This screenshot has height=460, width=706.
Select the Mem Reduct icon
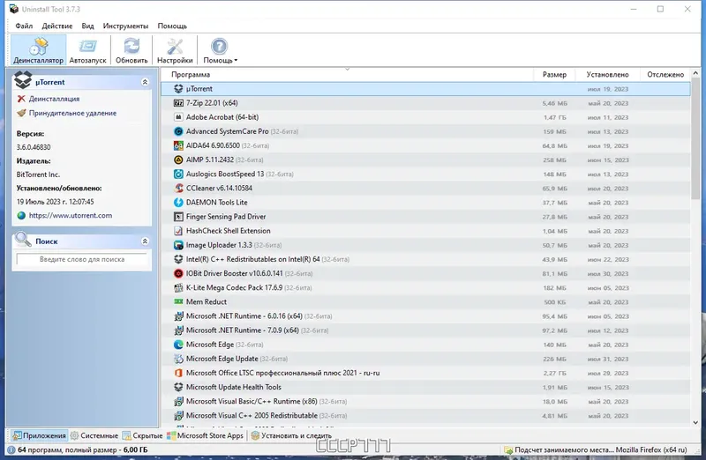pyautogui.click(x=178, y=301)
